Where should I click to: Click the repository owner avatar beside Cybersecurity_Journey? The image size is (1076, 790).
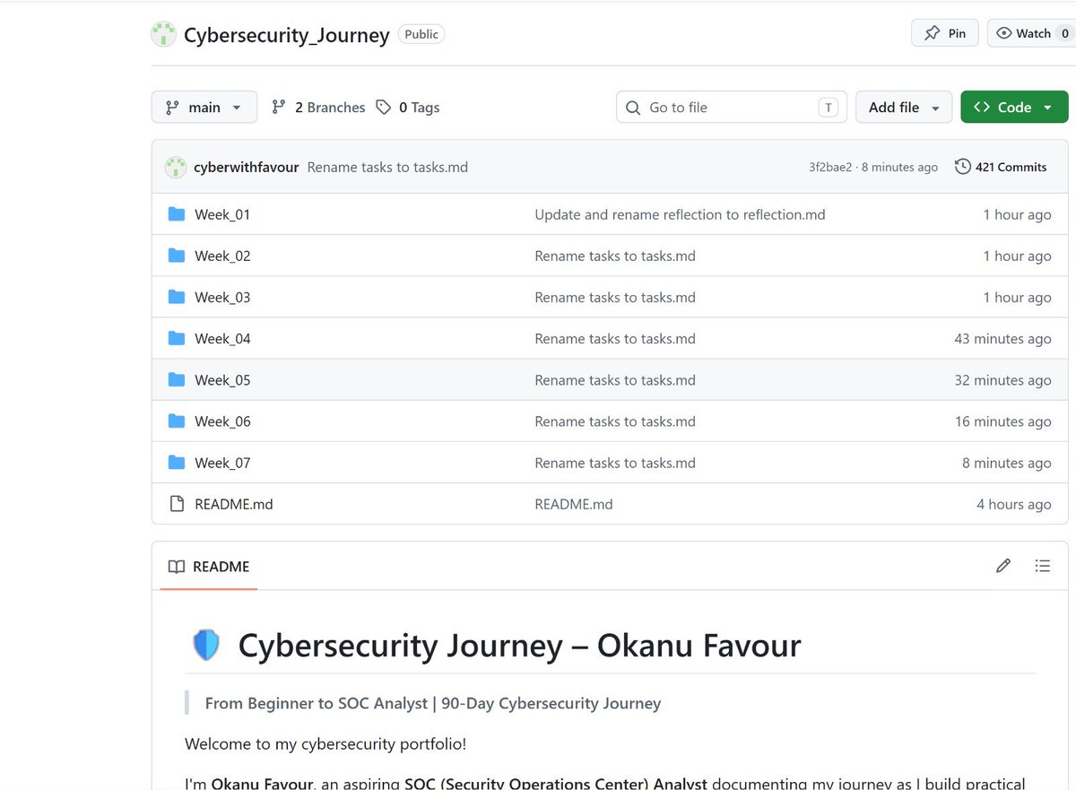tap(163, 34)
